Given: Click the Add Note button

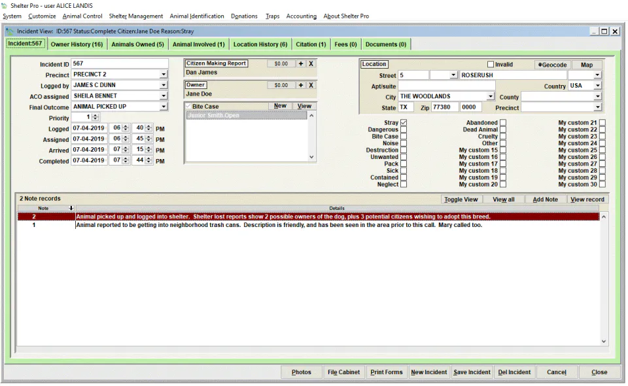Looking at the screenshot, I should (545, 200).
